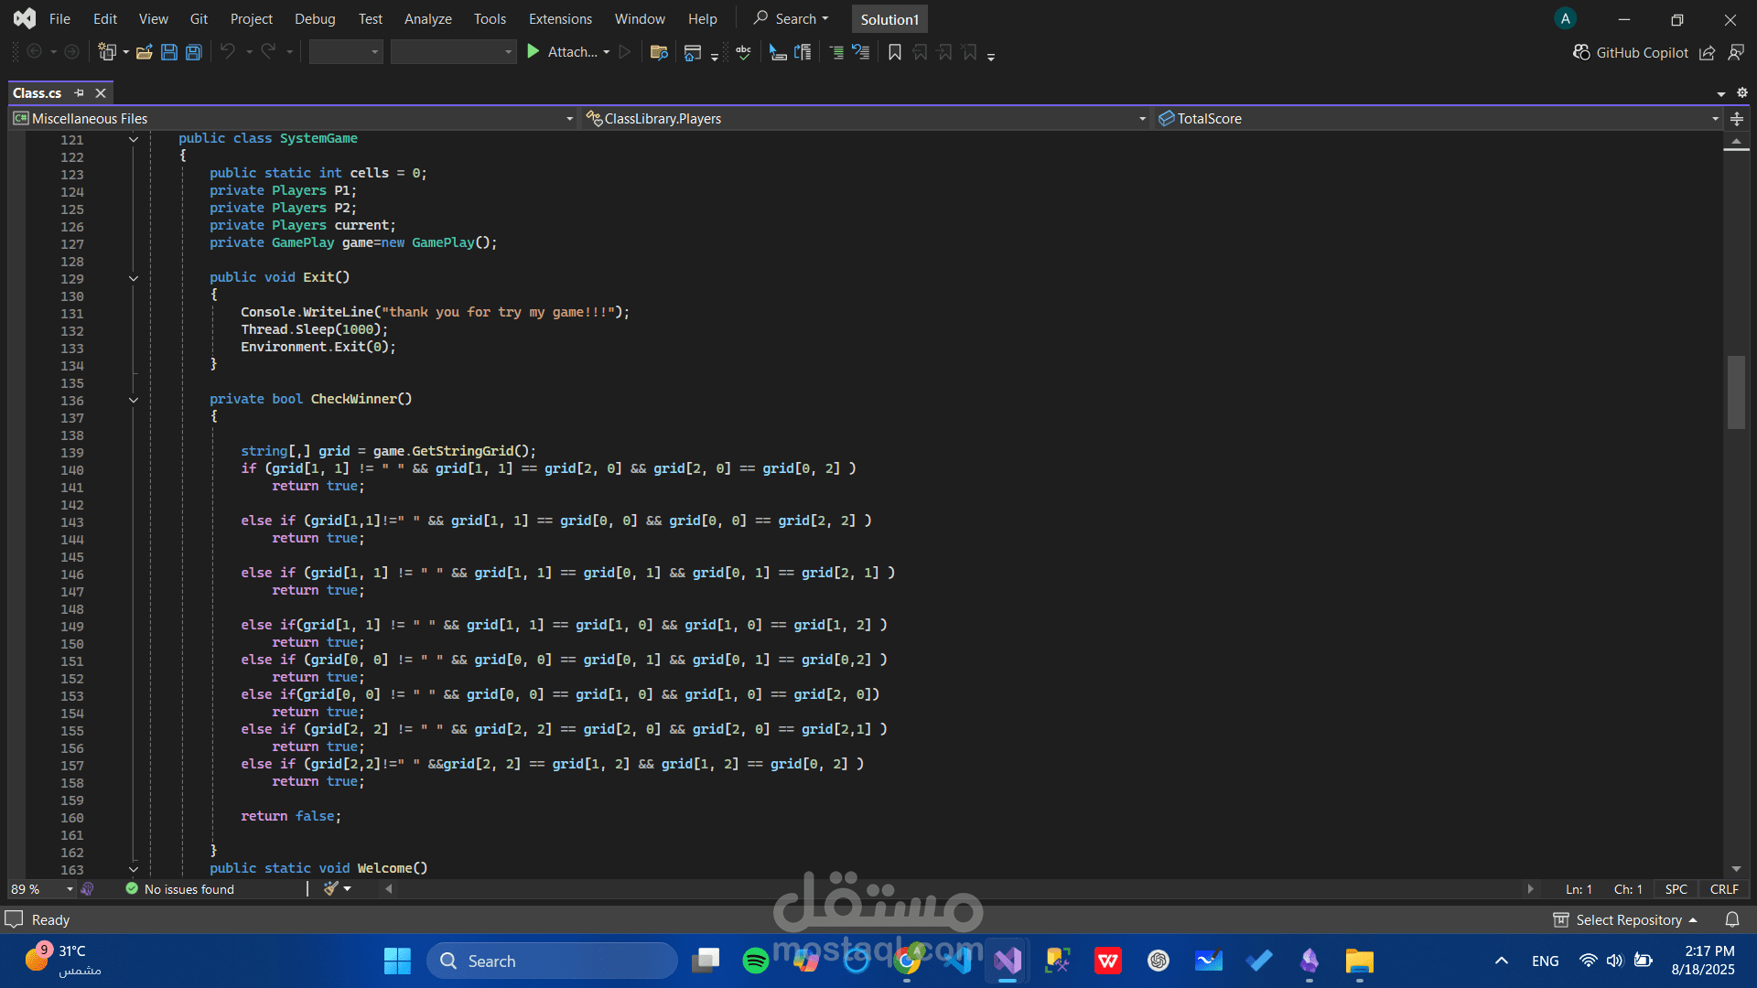Open the notifications bell in status bar
The height and width of the screenshot is (988, 1757).
point(1731,919)
